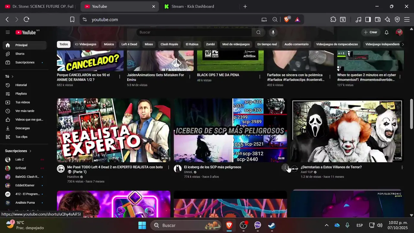Select the Música filter chip

(109, 44)
